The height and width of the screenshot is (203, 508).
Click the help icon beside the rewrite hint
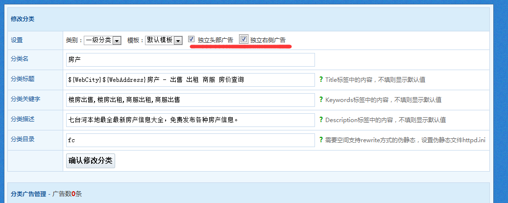[321, 140]
